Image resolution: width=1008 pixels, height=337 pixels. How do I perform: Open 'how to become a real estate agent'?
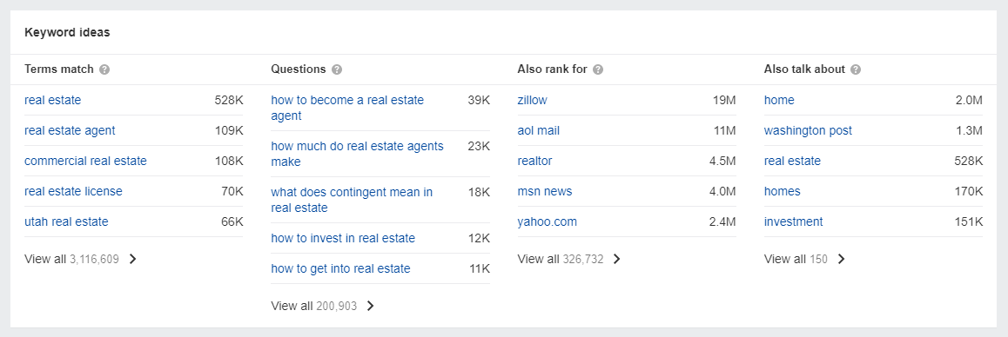348,108
